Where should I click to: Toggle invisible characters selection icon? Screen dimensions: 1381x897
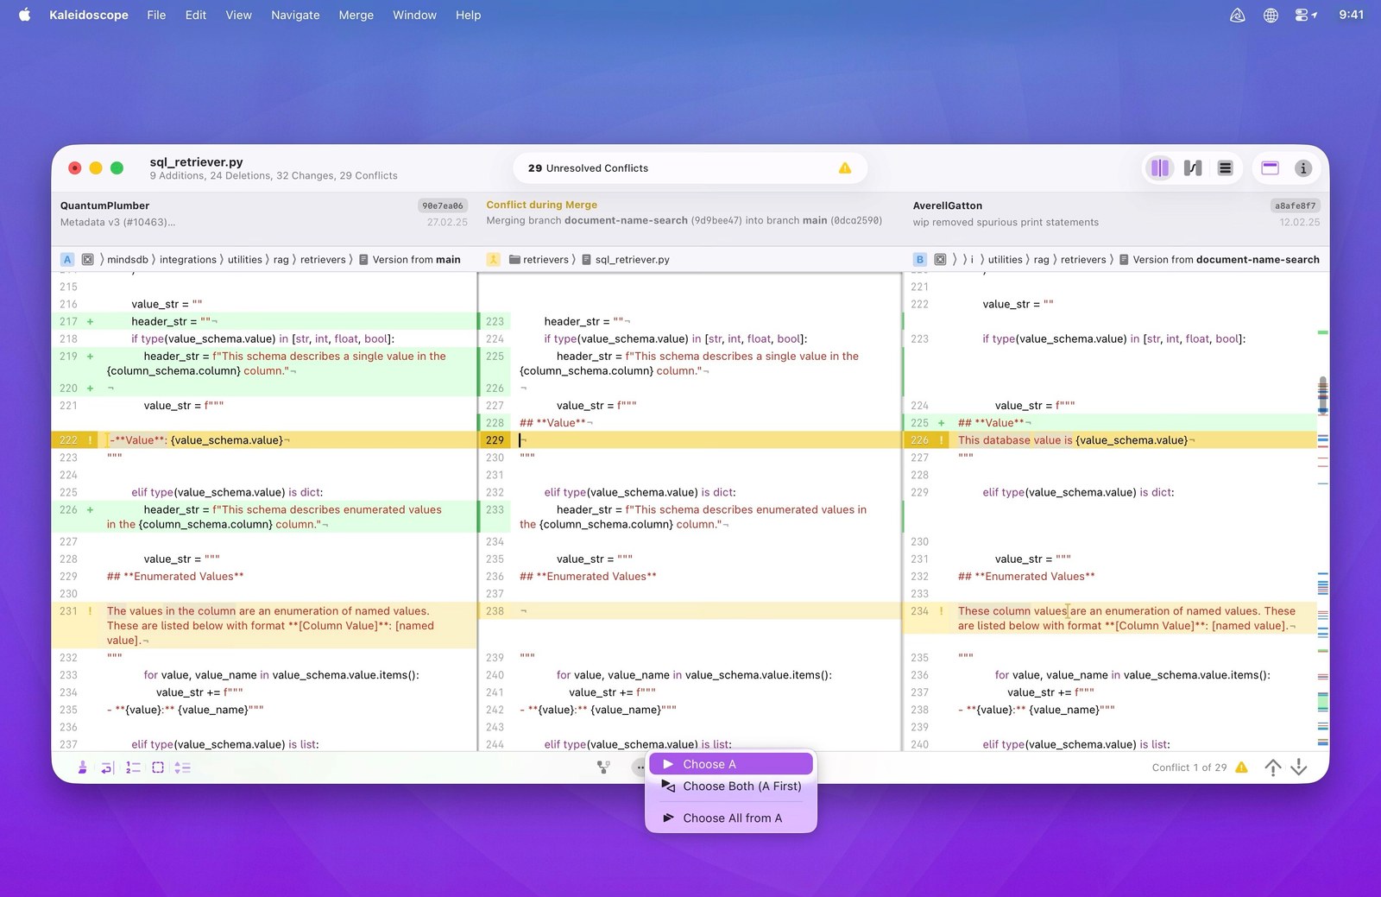click(158, 767)
